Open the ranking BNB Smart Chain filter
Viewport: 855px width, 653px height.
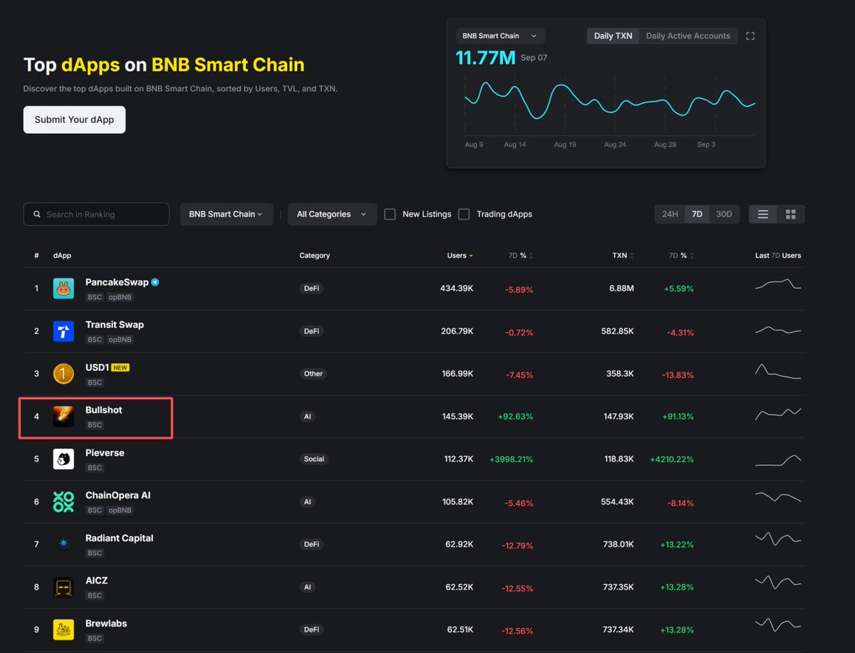point(226,214)
